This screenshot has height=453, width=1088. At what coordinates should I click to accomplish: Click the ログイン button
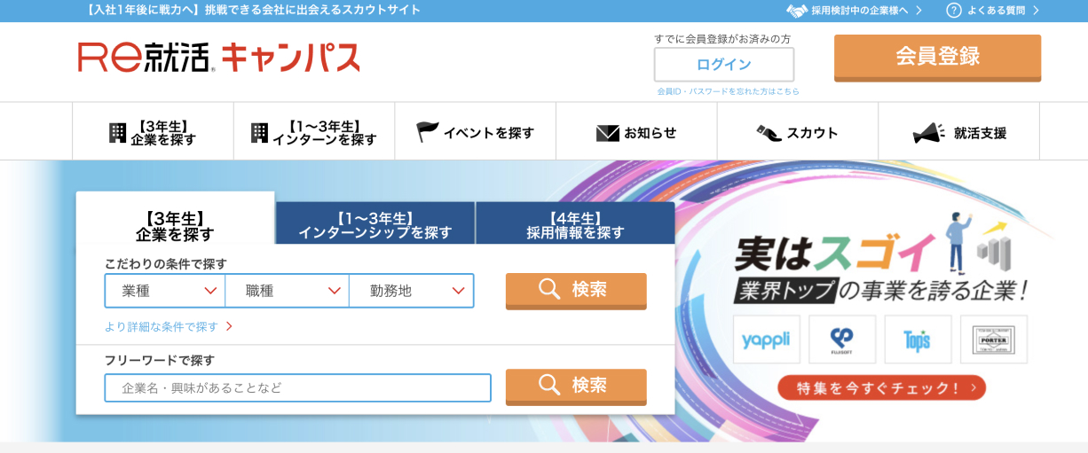pyautogui.click(x=724, y=65)
